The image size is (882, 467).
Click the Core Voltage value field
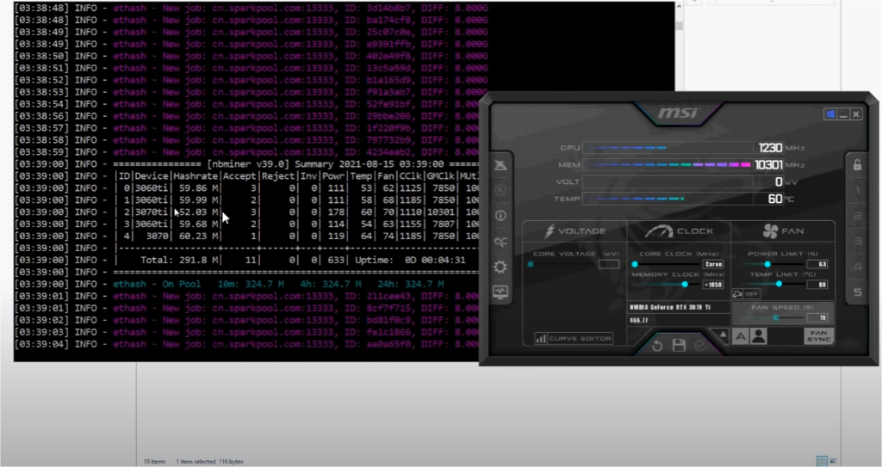(609, 264)
